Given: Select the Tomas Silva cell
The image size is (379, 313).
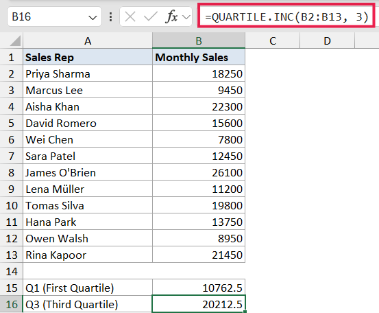Looking at the screenshot, I should pos(88,205).
